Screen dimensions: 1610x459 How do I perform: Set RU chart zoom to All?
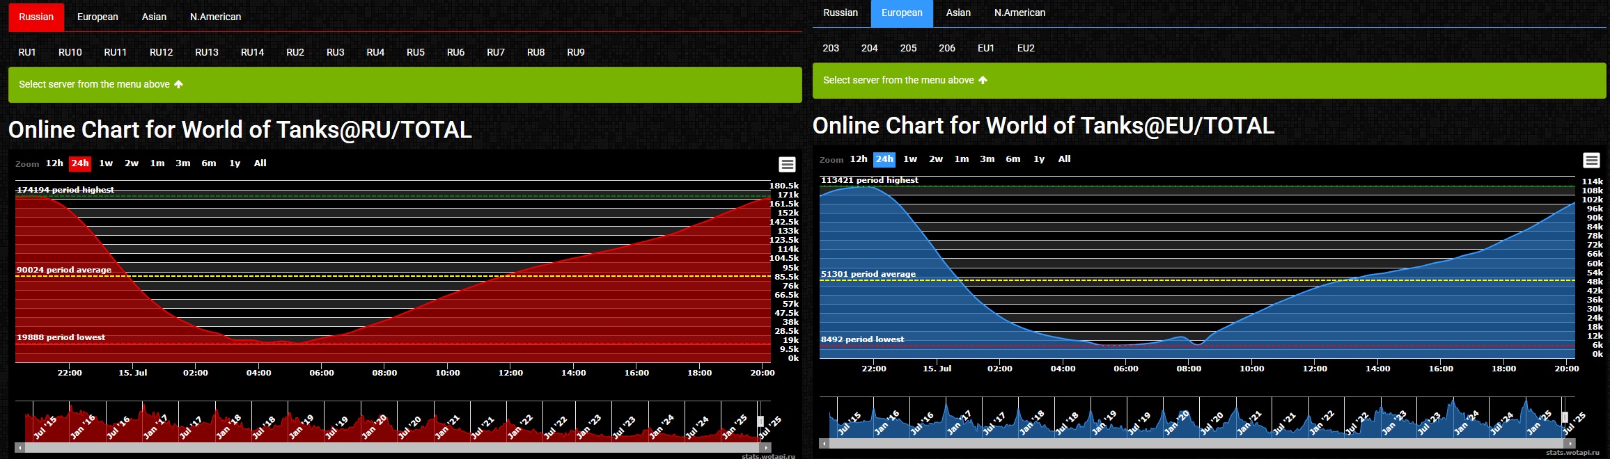tap(260, 163)
